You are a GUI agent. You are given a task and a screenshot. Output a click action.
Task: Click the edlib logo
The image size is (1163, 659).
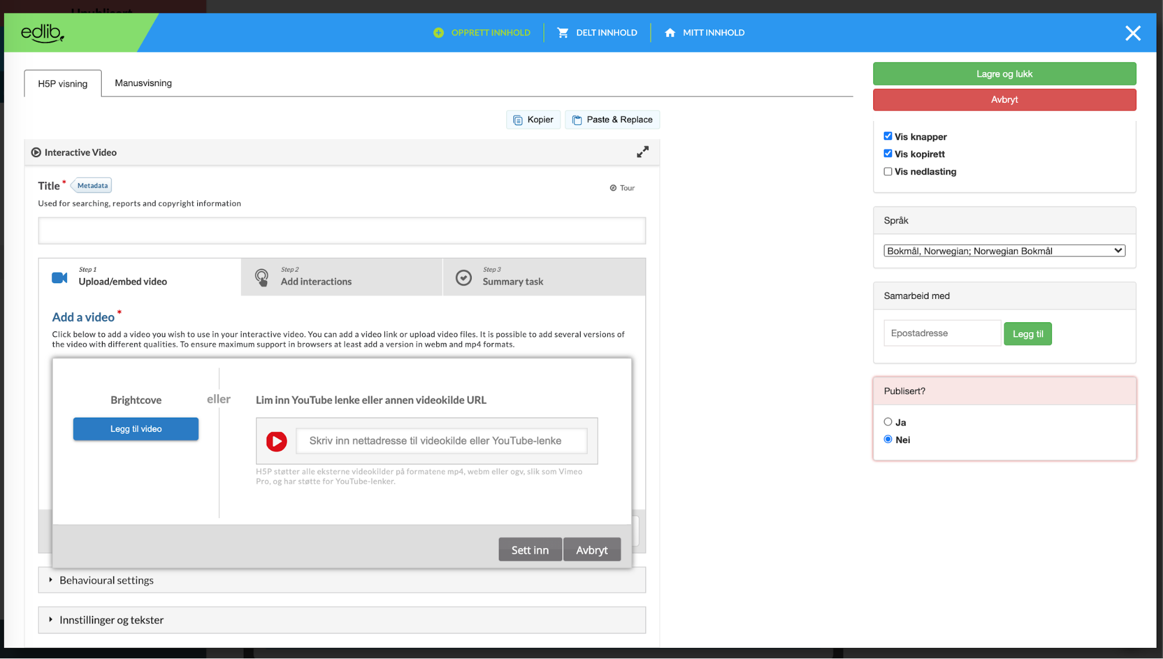pos(42,33)
